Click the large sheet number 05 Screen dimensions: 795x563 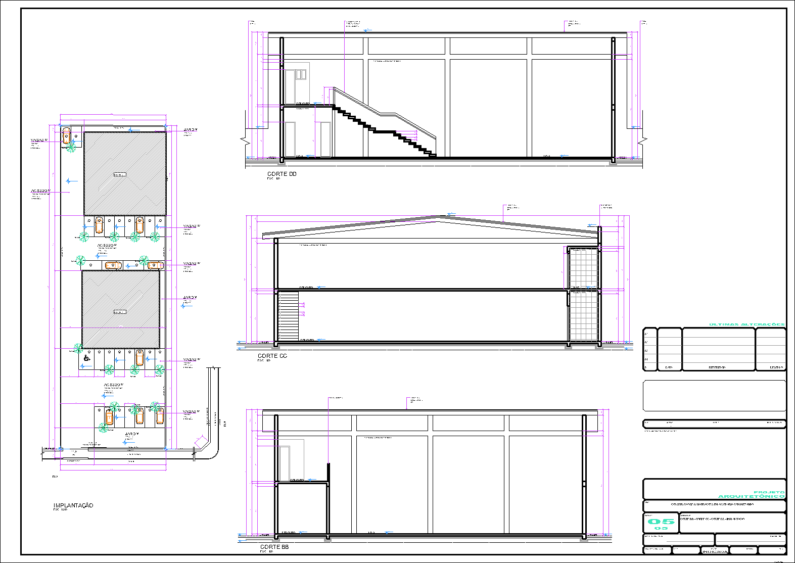[x=661, y=521]
